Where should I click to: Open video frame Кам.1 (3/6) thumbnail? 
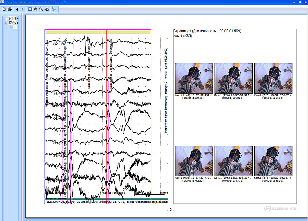point(273,78)
